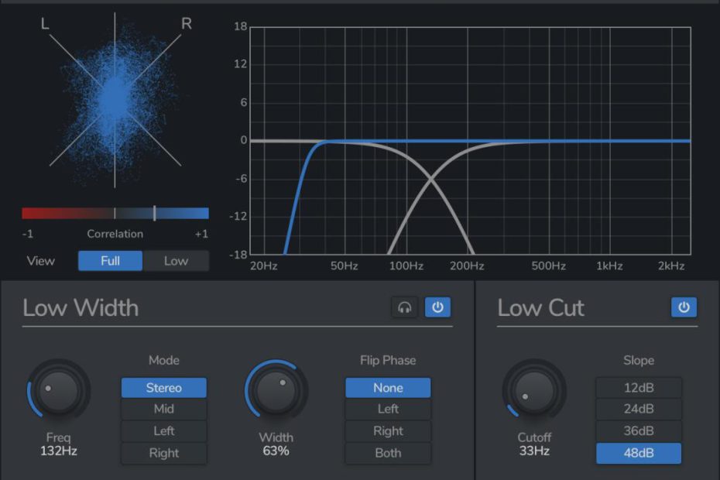This screenshot has height=480, width=720.
Task: Set Flip Phase to Right
Action: 388,431
